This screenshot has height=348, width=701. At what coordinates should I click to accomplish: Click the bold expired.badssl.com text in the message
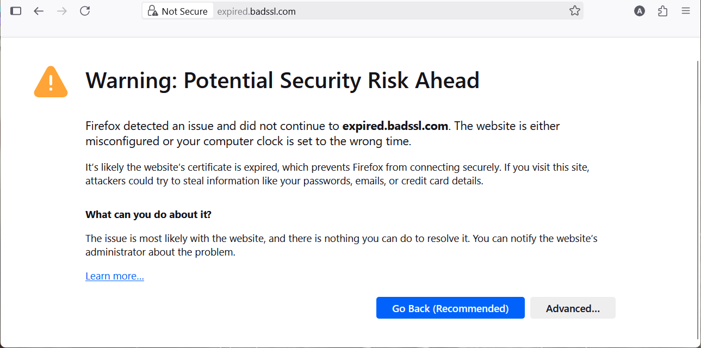(x=395, y=126)
